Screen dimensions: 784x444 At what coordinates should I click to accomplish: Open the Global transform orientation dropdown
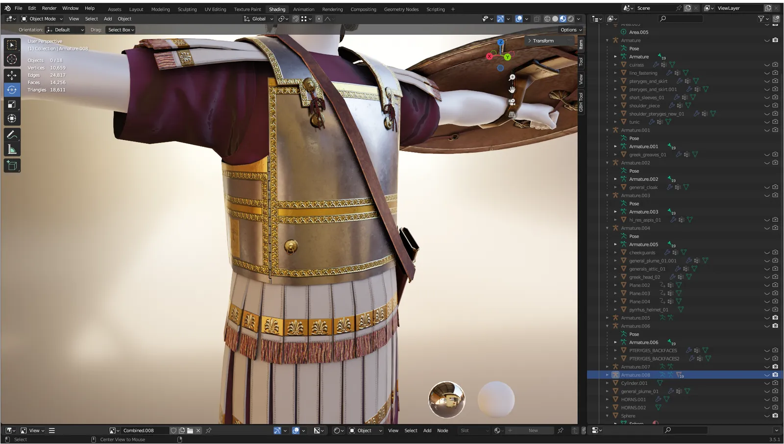tap(258, 19)
